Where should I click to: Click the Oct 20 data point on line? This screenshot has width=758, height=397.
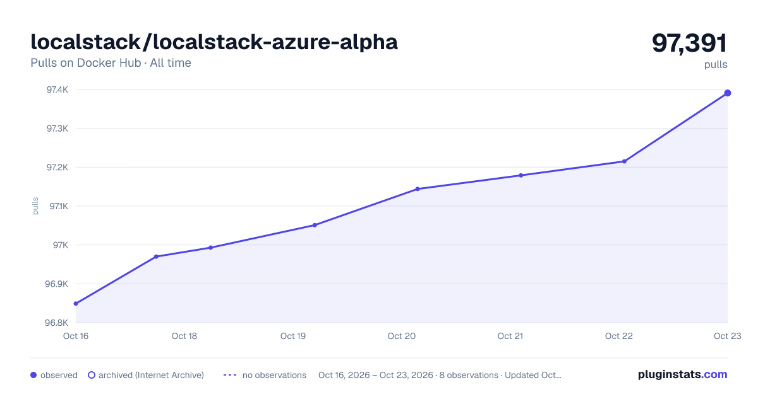point(418,189)
